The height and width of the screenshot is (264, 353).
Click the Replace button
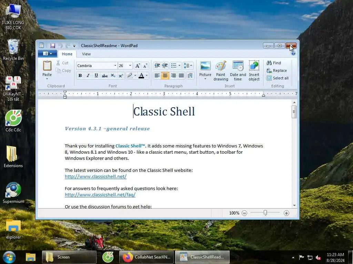[276, 70]
